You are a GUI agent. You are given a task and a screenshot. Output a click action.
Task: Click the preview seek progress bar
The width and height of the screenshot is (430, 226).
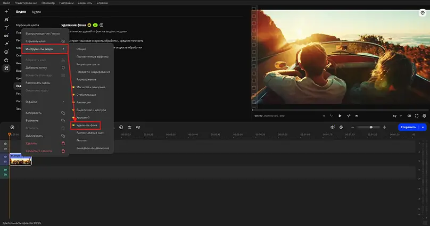[340, 110]
